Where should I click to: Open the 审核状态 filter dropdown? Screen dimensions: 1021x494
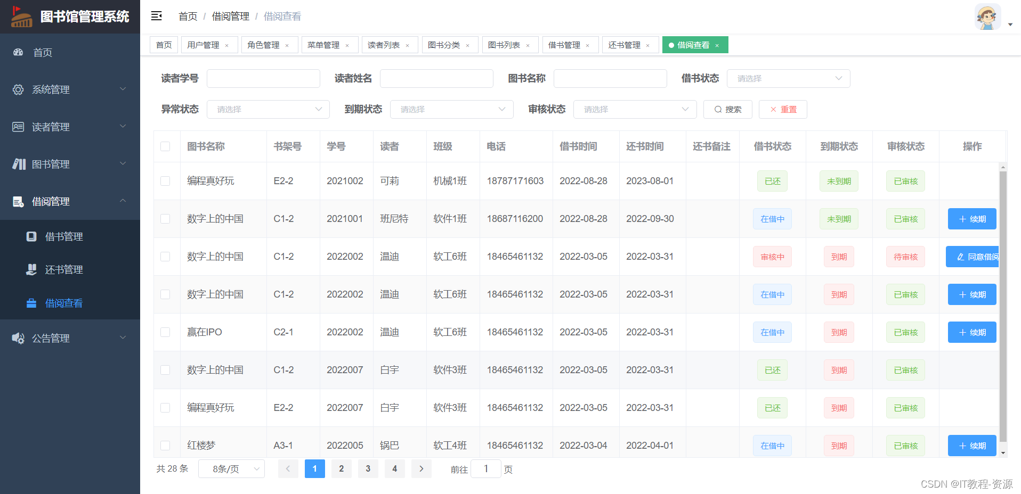pyautogui.click(x=635, y=109)
